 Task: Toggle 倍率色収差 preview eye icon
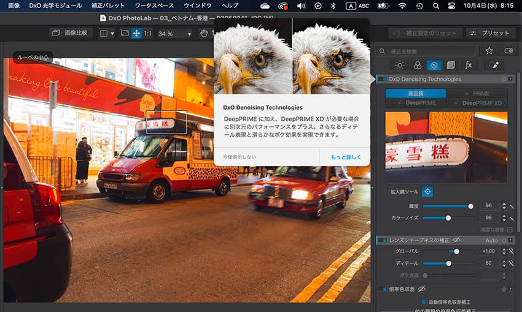pos(422,289)
